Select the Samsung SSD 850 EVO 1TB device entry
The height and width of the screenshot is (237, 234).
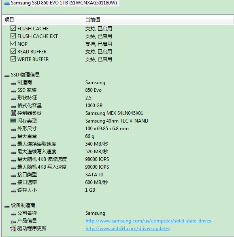point(64,3)
